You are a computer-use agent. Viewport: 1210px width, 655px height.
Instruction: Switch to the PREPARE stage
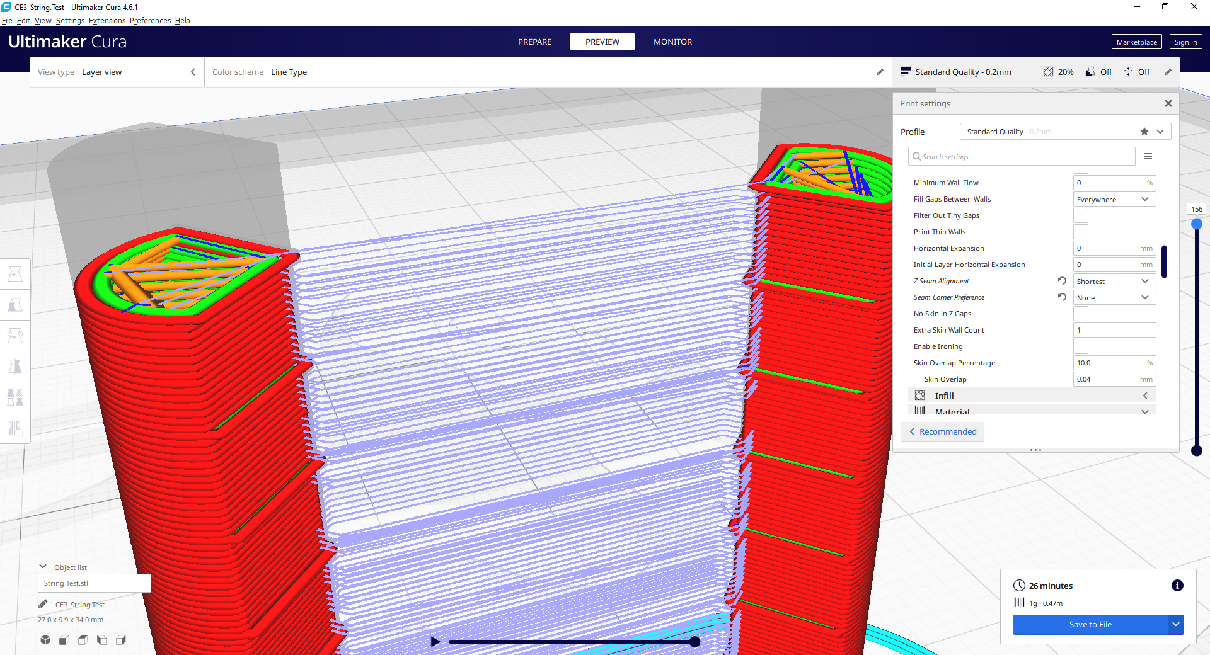coord(534,42)
